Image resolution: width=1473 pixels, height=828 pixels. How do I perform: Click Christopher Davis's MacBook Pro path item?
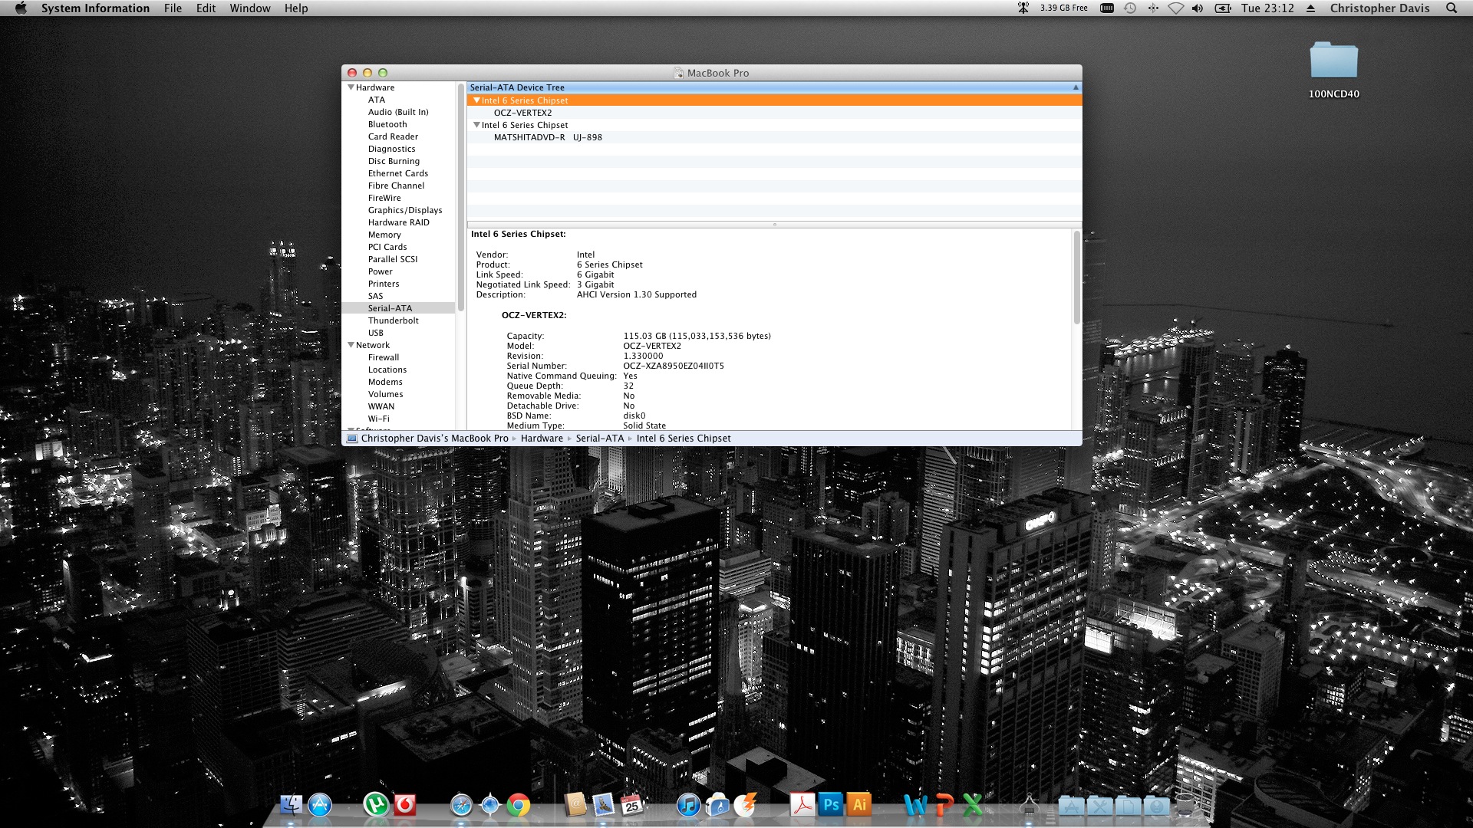(427, 439)
